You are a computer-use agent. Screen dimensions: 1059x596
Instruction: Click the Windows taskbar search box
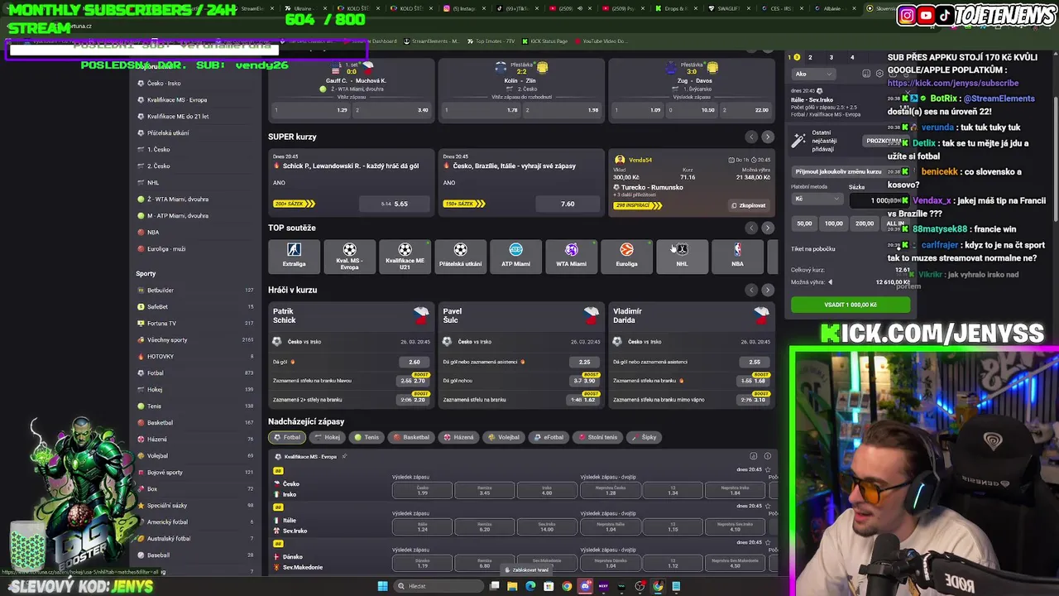pyautogui.click(x=438, y=586)
